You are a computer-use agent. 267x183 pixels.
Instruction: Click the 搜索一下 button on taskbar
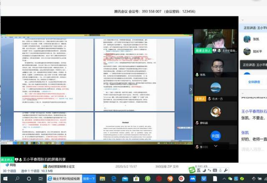89,178
